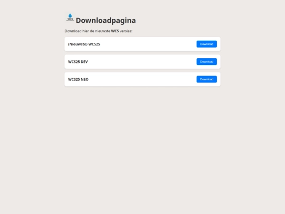The width and height of the screenshot is (285, 214).
Task: Download the WCS25 NEO version
Action: tap(206, 79)
